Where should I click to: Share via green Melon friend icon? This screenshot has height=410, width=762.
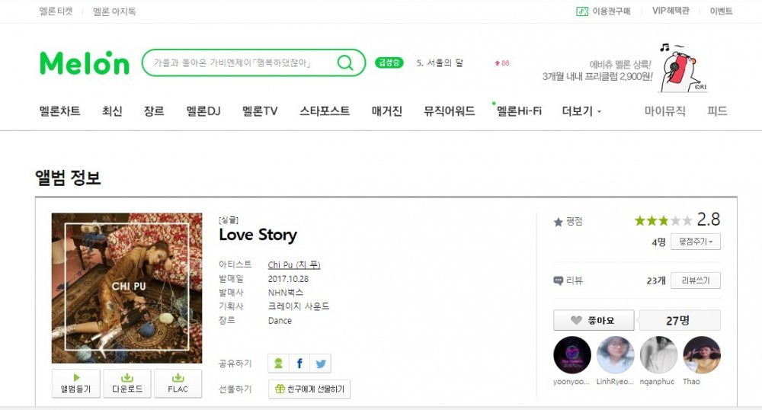pyautogui.click(x=278, y=364)
